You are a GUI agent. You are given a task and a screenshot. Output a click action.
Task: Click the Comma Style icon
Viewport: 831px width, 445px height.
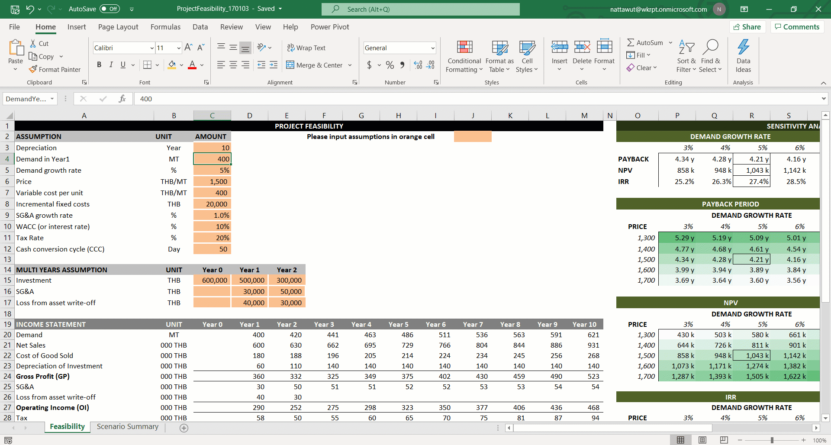point(402,65)
